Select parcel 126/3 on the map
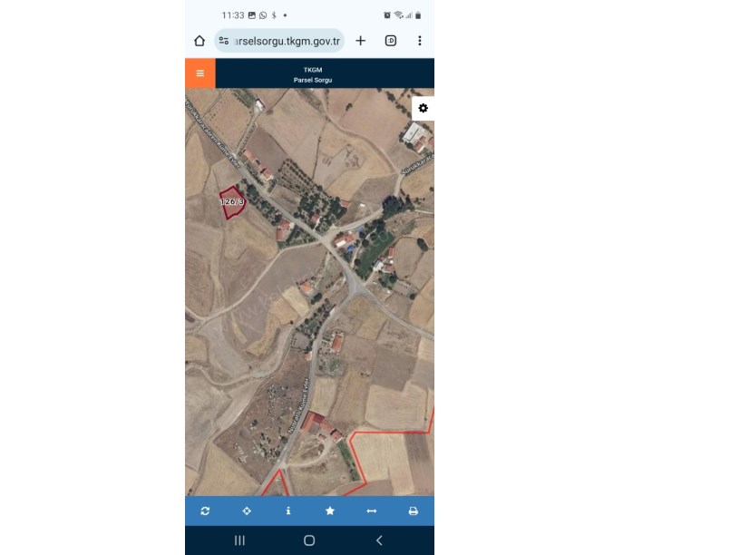This screenshot has width=740, height=555. pos(232,202)
